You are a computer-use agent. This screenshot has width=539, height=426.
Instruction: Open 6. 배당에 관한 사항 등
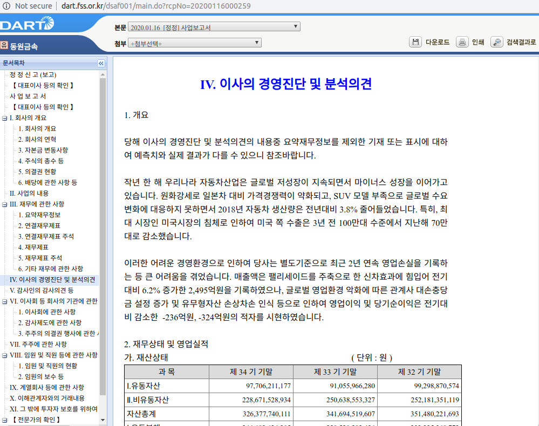[x=48, y=182]
